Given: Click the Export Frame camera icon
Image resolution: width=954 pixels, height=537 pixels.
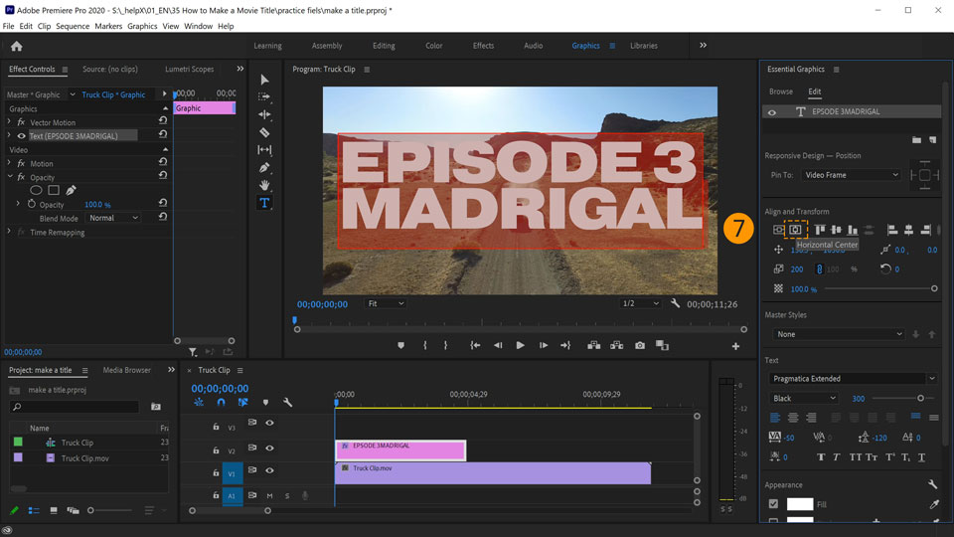Looking at the screenshot, I should [640, 345].
